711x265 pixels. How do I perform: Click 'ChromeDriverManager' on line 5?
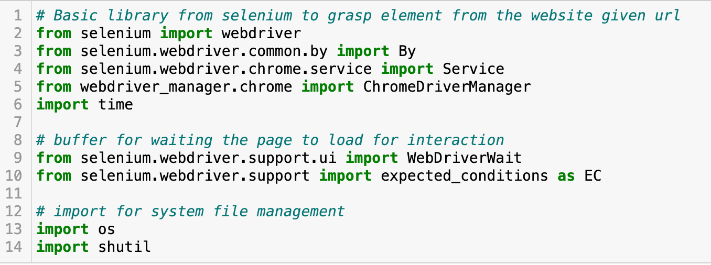447,87
